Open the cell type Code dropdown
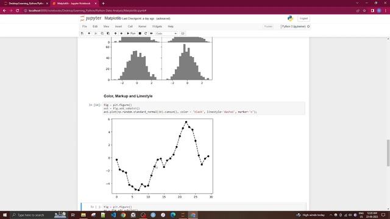This screenshot has height=219, width=390. (166, 33)
